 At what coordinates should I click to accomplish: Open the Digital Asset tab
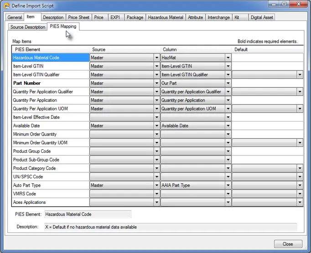coord(262,18)
